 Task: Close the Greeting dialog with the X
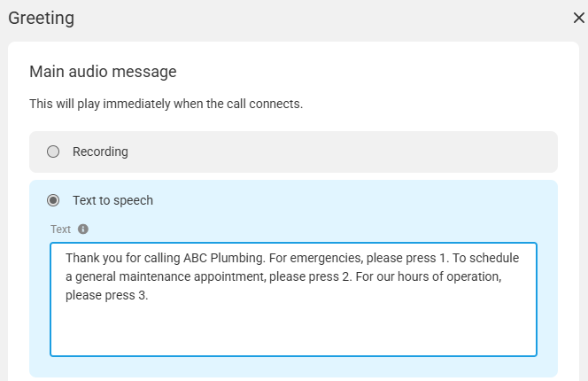(578, 18)
